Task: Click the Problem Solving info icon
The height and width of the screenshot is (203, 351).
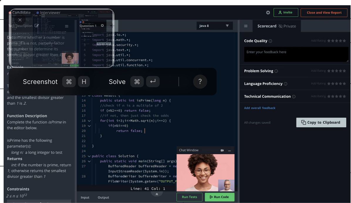Action: click(276, 71)
